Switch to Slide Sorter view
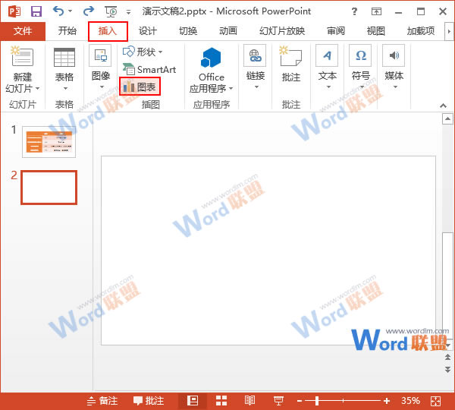 (x=221, y=401)
